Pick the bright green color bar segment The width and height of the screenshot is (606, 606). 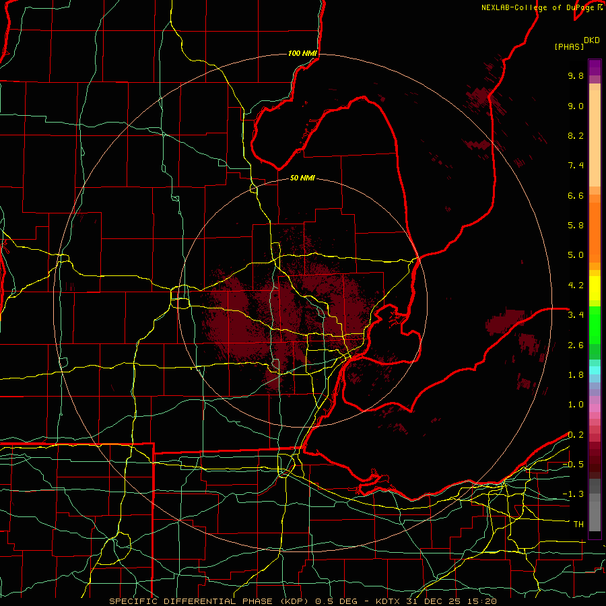(595, 324)
